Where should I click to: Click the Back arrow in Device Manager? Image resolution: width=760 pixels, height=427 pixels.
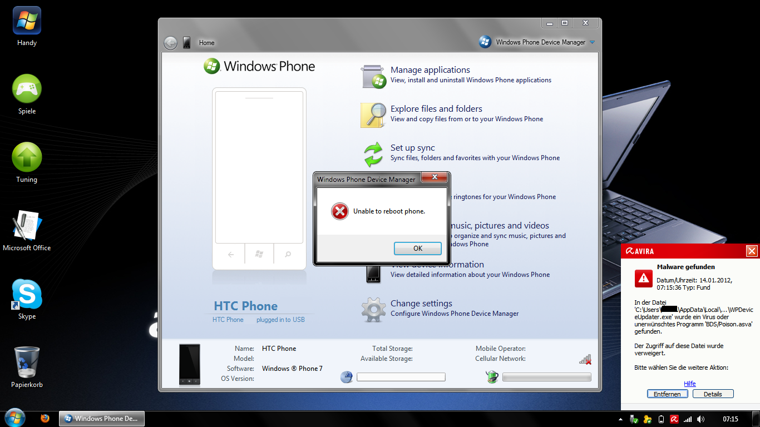tap(170, 42)
